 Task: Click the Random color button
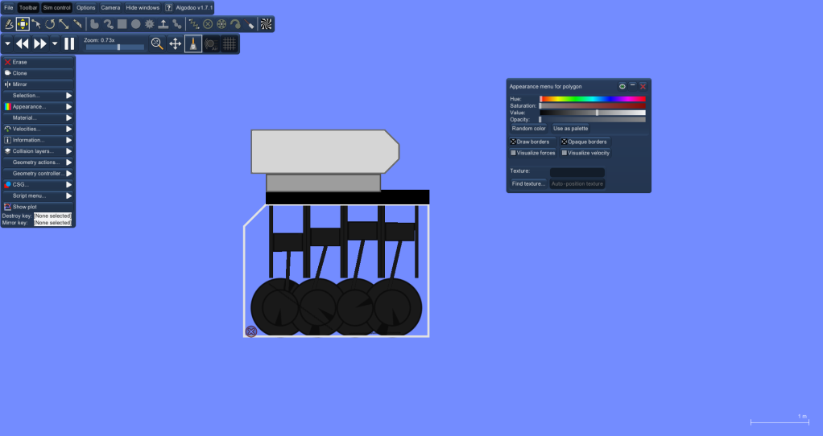tap(528, 129)
